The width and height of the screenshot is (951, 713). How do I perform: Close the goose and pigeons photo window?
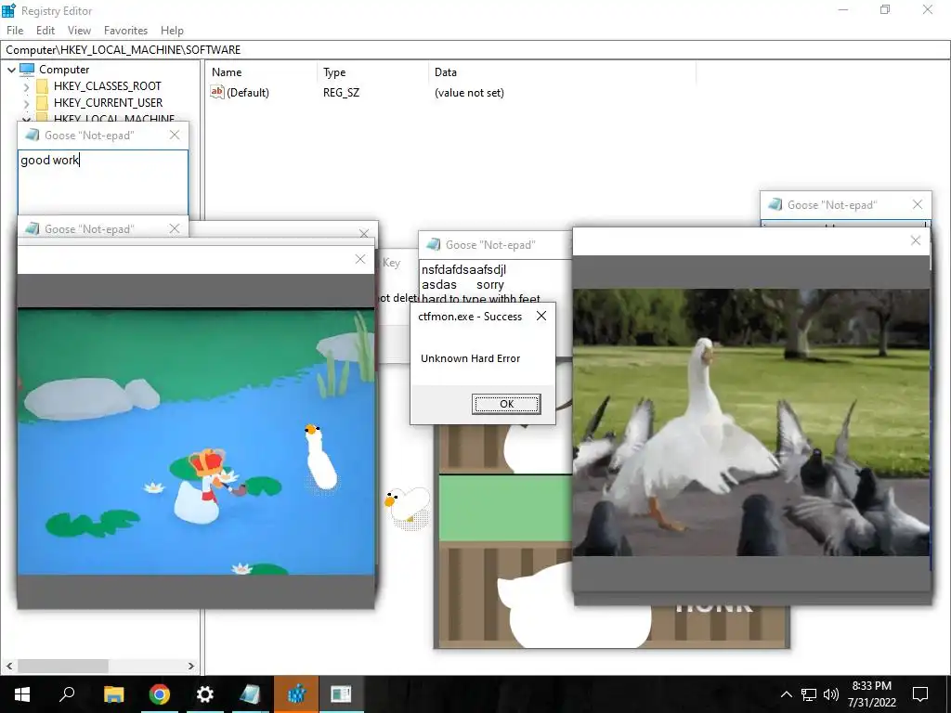(x=916, y=240)
